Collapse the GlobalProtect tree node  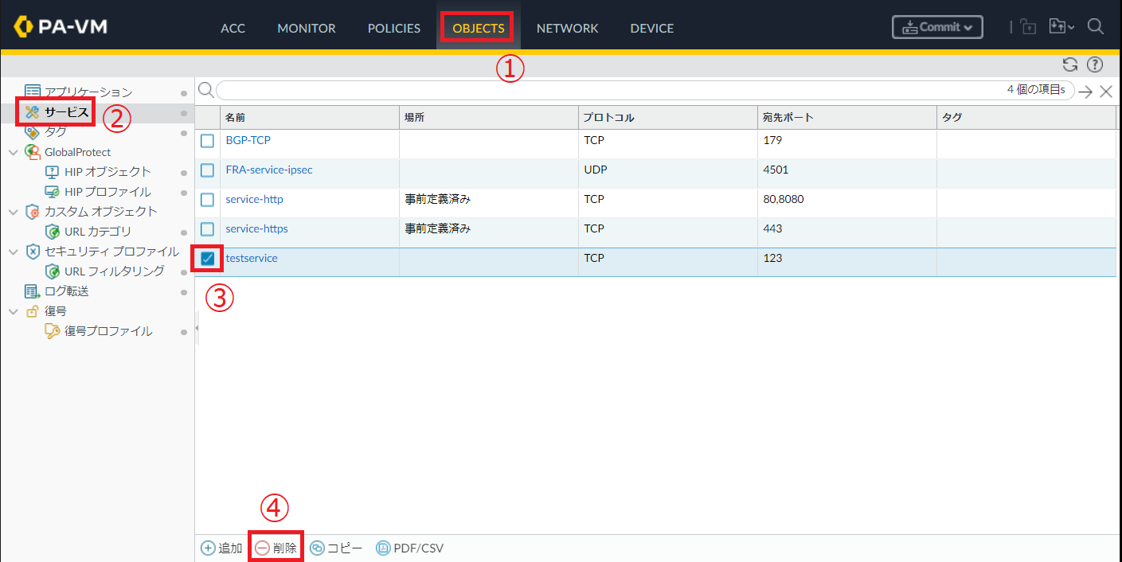point(13,152)
